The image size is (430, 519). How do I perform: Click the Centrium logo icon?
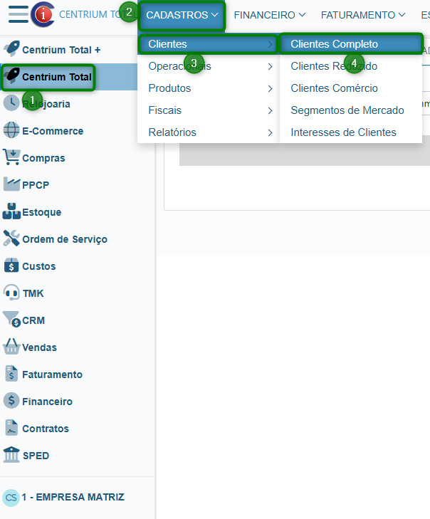pos(43,14)
